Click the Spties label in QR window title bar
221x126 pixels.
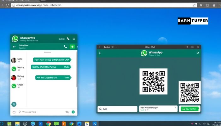107,47
